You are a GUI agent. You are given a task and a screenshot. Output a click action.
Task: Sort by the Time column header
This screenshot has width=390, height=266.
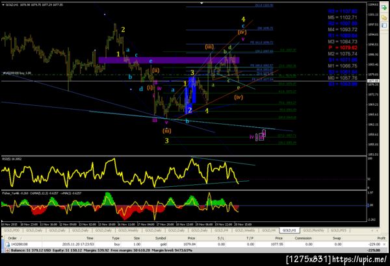click(90, 238)
